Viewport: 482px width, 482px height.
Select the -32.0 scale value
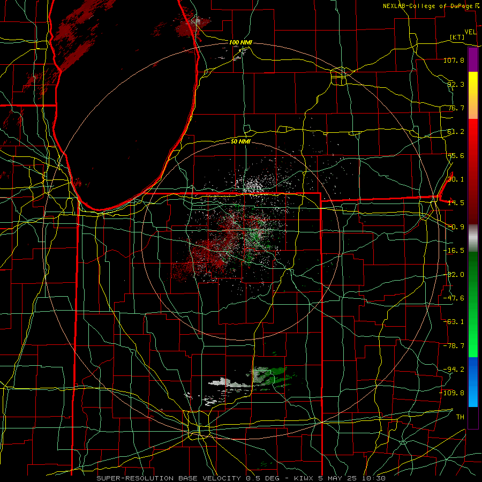(454, 275)
